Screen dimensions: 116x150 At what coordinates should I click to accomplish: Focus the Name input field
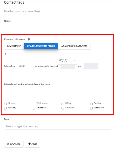pyautogui.click(x=58, y=28)
